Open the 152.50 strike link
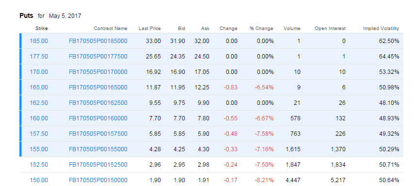This screenshot has width=416, height=186. 39,165
